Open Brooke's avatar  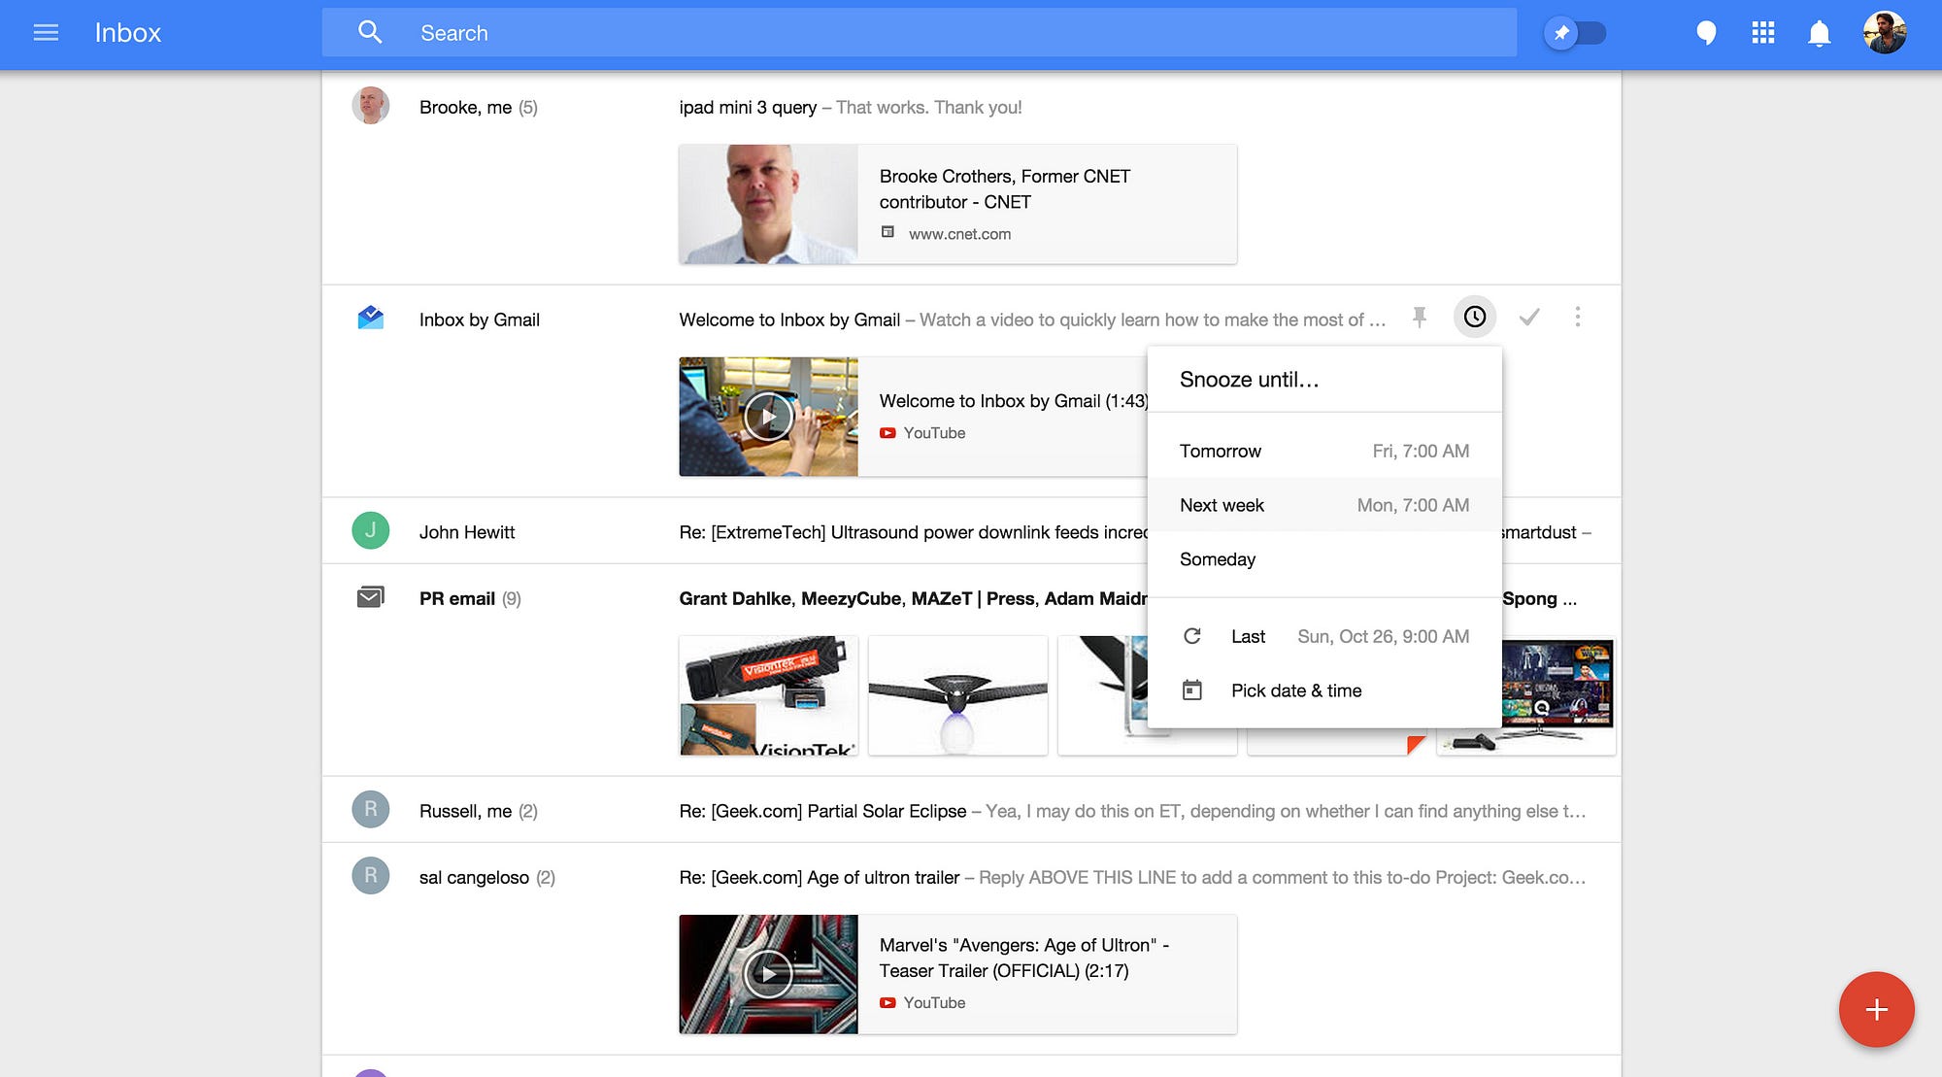(x=370, y=106)
